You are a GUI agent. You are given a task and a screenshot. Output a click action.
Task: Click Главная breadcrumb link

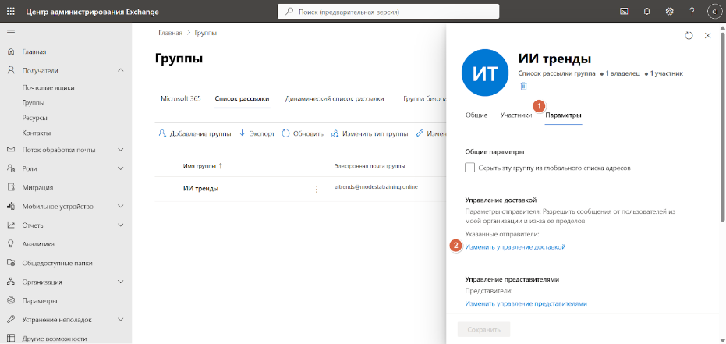170,34
